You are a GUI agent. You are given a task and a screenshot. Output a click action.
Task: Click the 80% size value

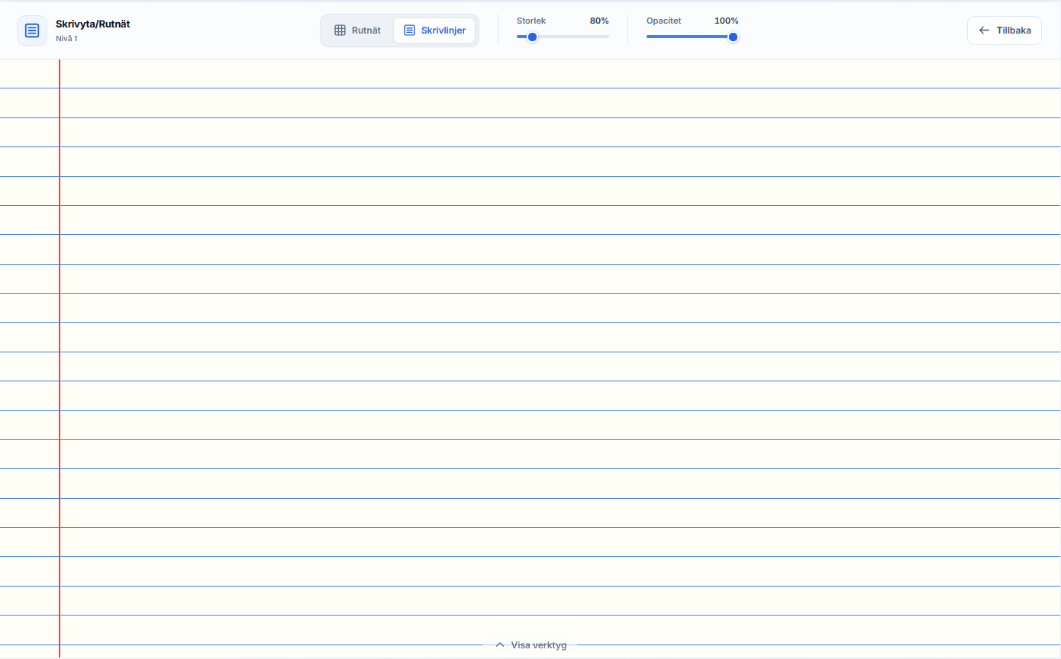point(599,21)
